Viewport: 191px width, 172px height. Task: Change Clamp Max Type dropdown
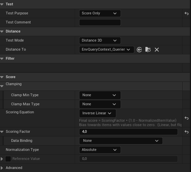(100, 104)
